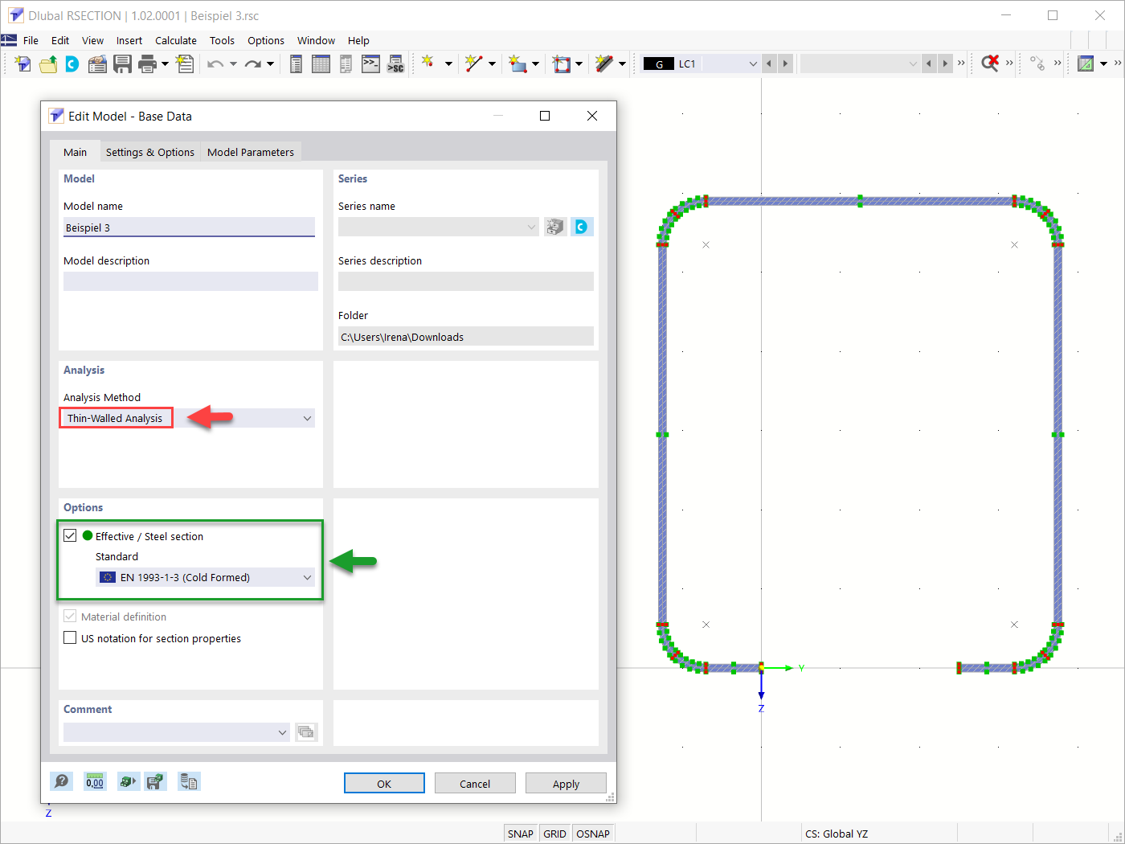Switch to the Settings & Options tab

pos(149,152)
